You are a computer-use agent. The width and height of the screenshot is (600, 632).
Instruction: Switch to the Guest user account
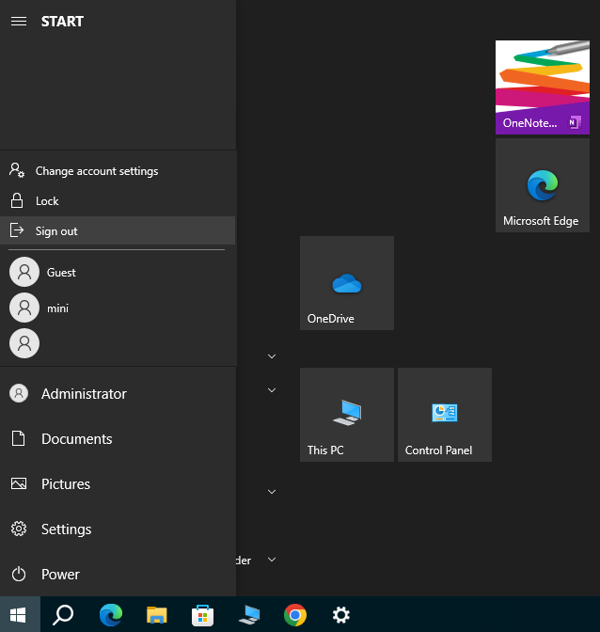[60, 273]
